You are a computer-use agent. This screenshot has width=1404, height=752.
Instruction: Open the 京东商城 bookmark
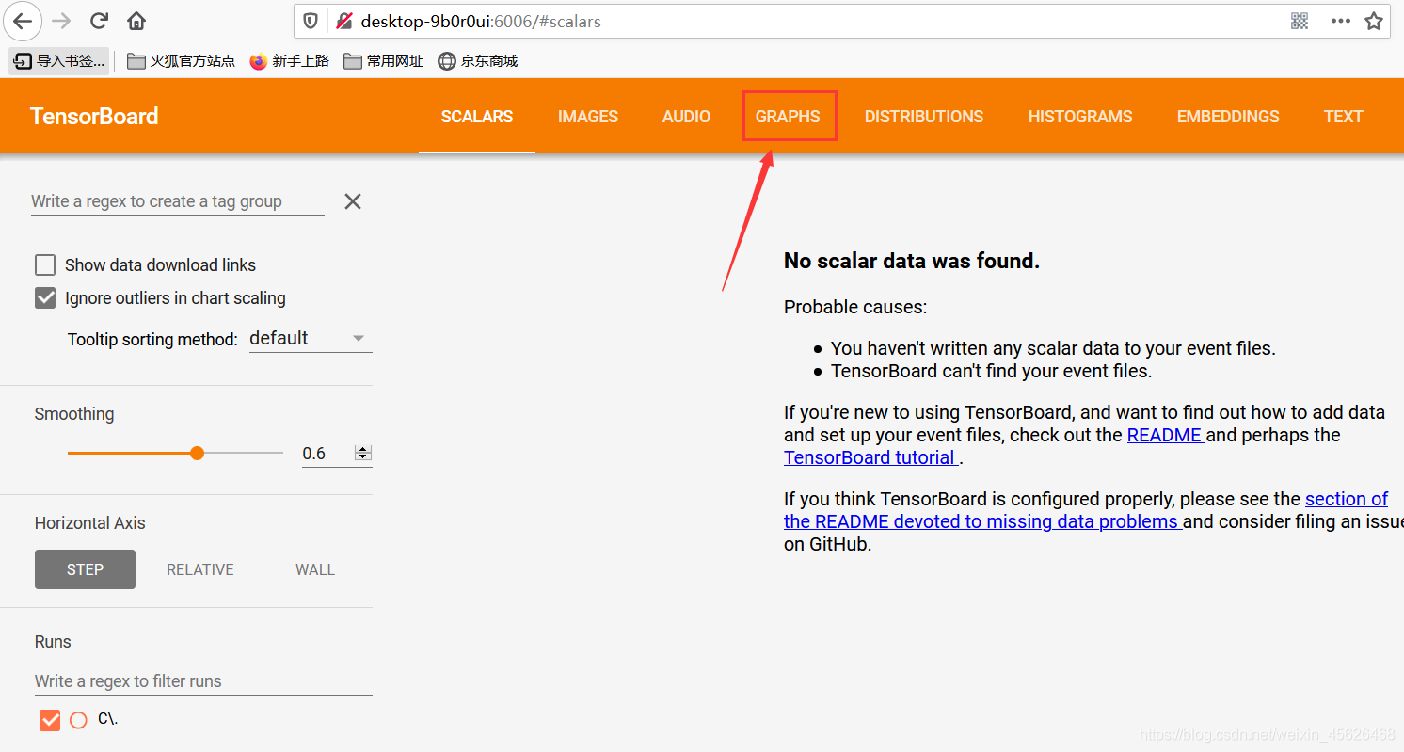478,61
